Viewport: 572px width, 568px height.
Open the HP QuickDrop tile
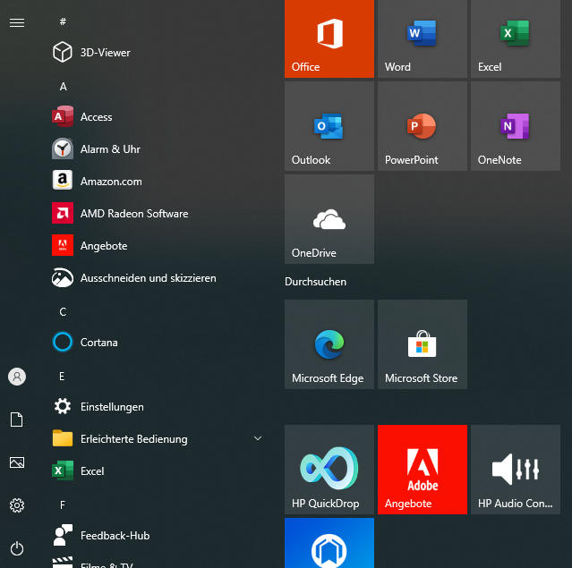click(329, 470)
